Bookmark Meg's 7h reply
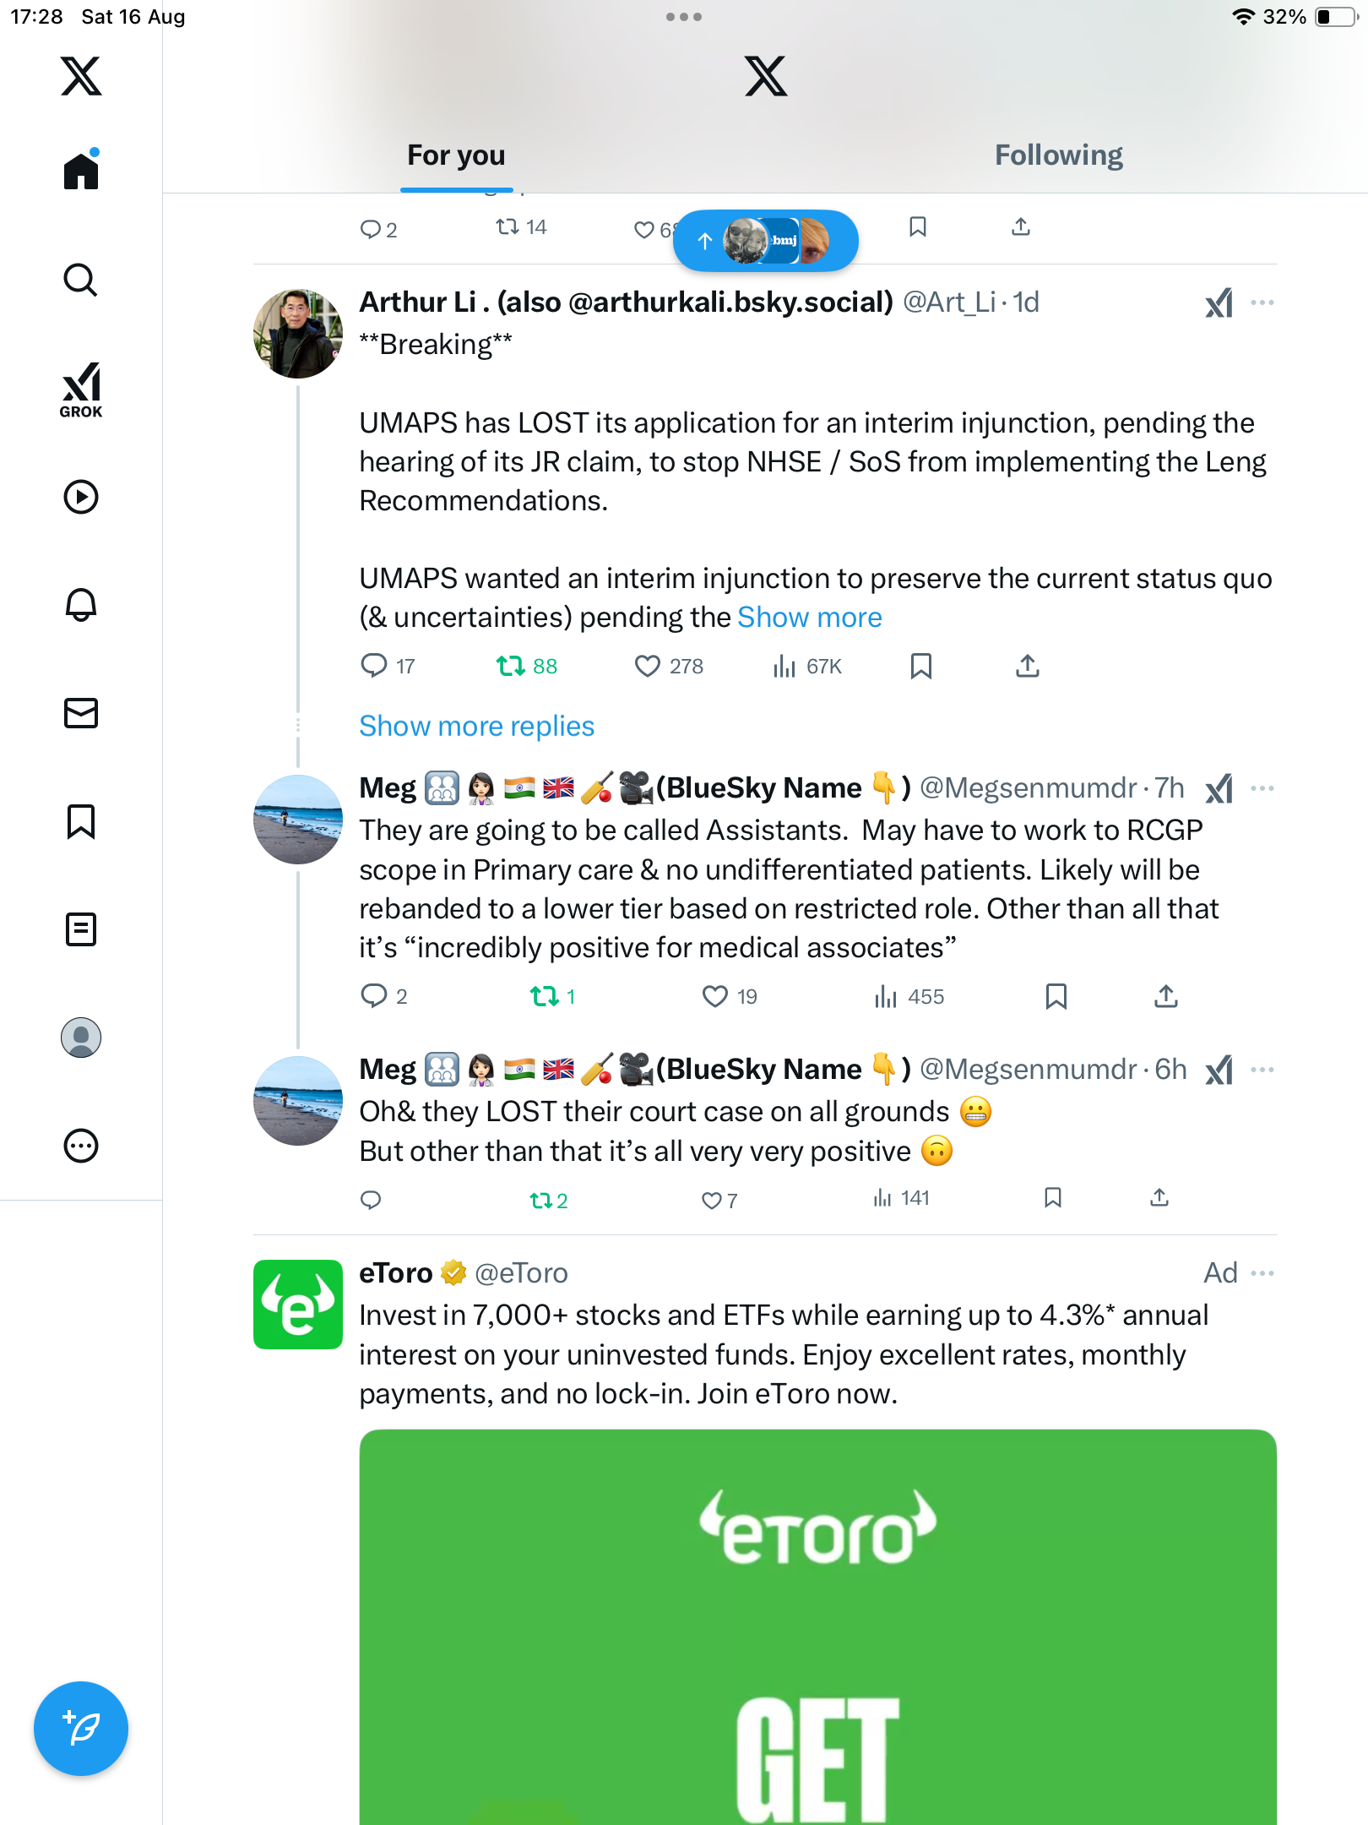The width and height of the screenshot is (1368, 1825). (x=1056, y=997)
